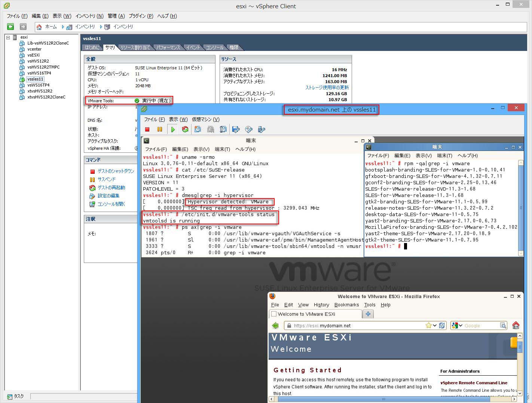Image resolution: width=532 pixels, height=403 pixels.
Task: Select Lib-vsHVS12R2CloneC in inventory tree
Action: [x=48, y=43]
